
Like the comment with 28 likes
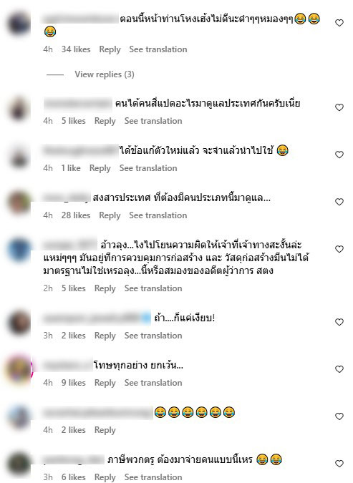pyautogui.click(x=339, y=202)
